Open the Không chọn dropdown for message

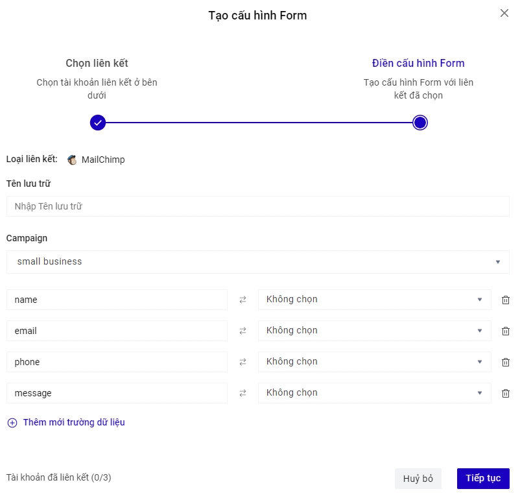pyautogui.click(x=374, y=393)
